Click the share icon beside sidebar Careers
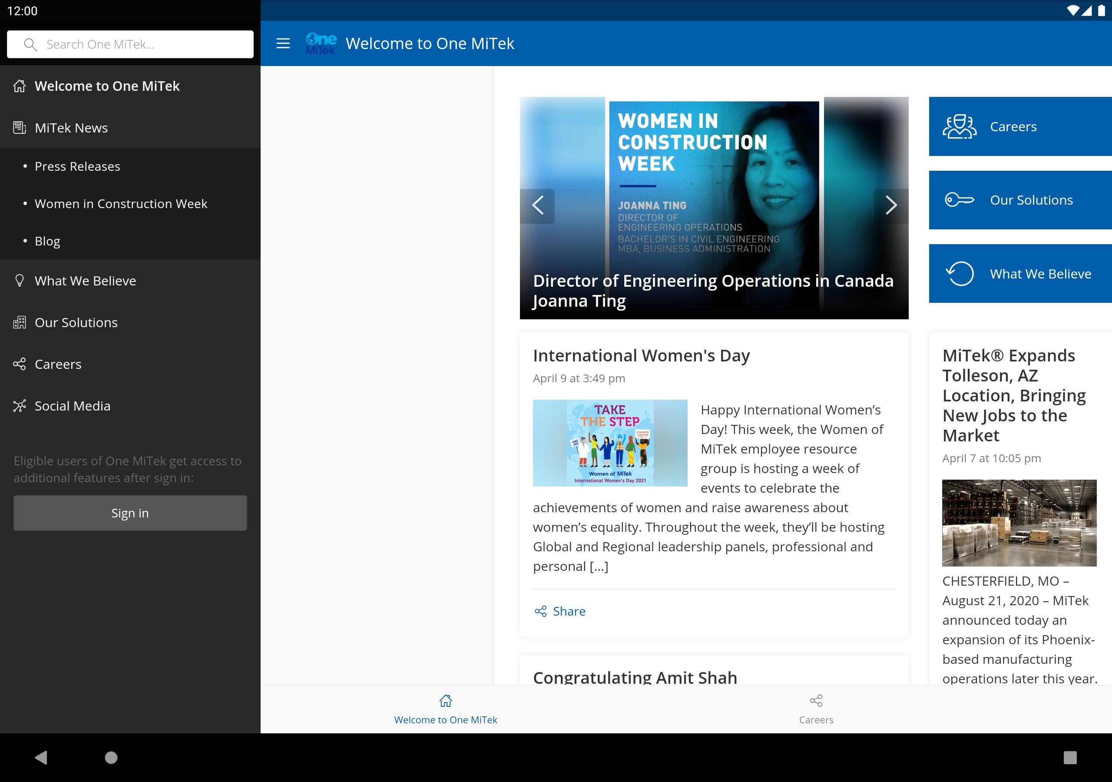Viewport: 1112px width, 782px height. coord(20,364)
